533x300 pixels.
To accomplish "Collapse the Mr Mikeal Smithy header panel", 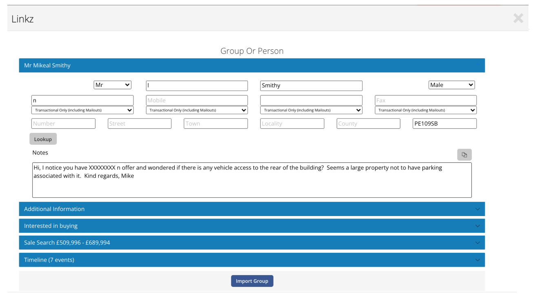I will pyautogui.click(x=252, y=65).
